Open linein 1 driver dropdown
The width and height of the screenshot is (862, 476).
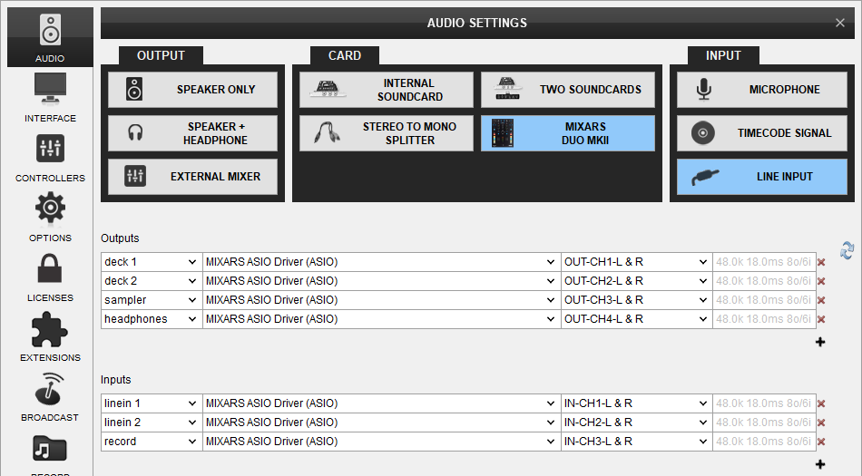(x=380, y=403)
